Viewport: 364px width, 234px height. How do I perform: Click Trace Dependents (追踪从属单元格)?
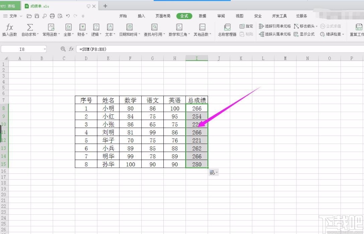click(x=274, y=34)
